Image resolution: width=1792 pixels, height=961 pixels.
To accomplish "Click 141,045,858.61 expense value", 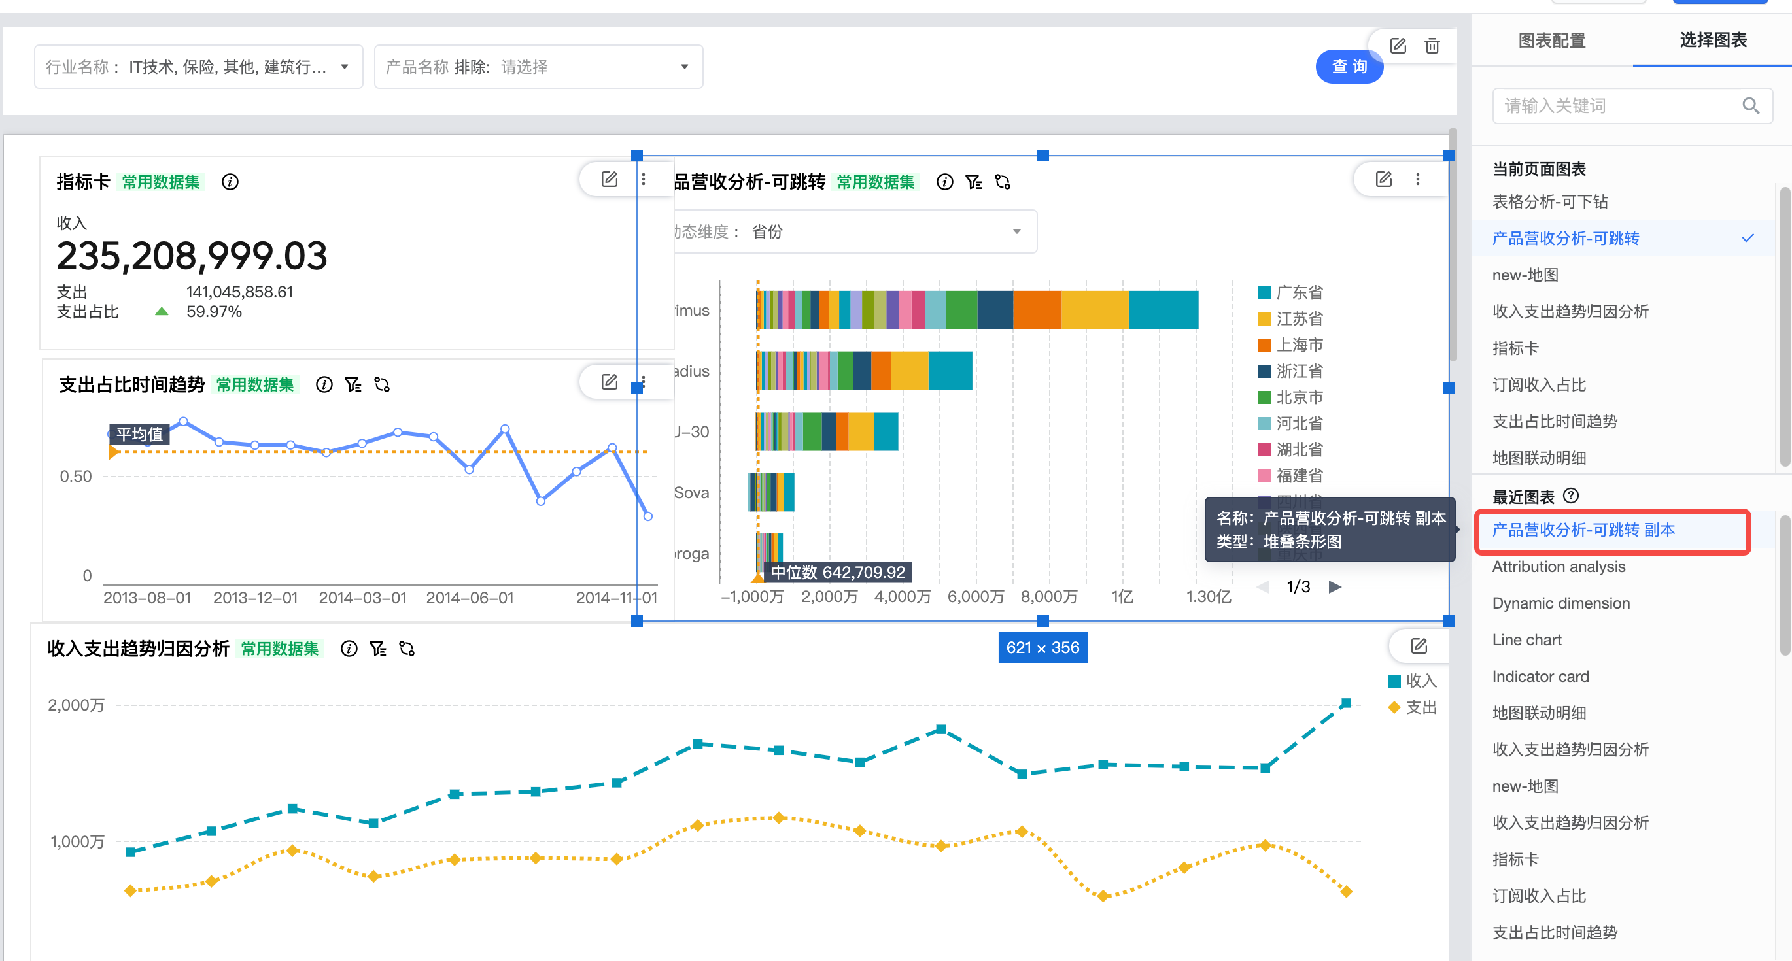I will [239, 292].
